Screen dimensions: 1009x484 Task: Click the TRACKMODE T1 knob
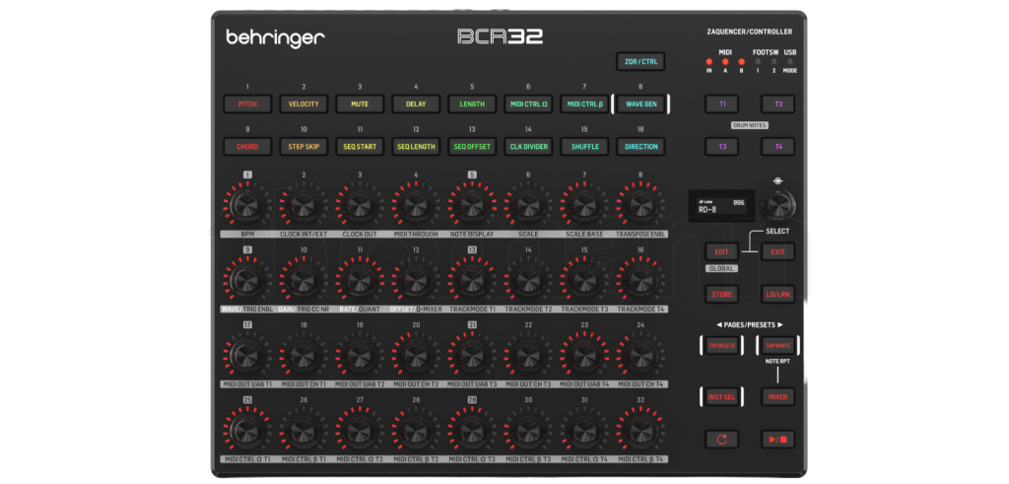472,280
